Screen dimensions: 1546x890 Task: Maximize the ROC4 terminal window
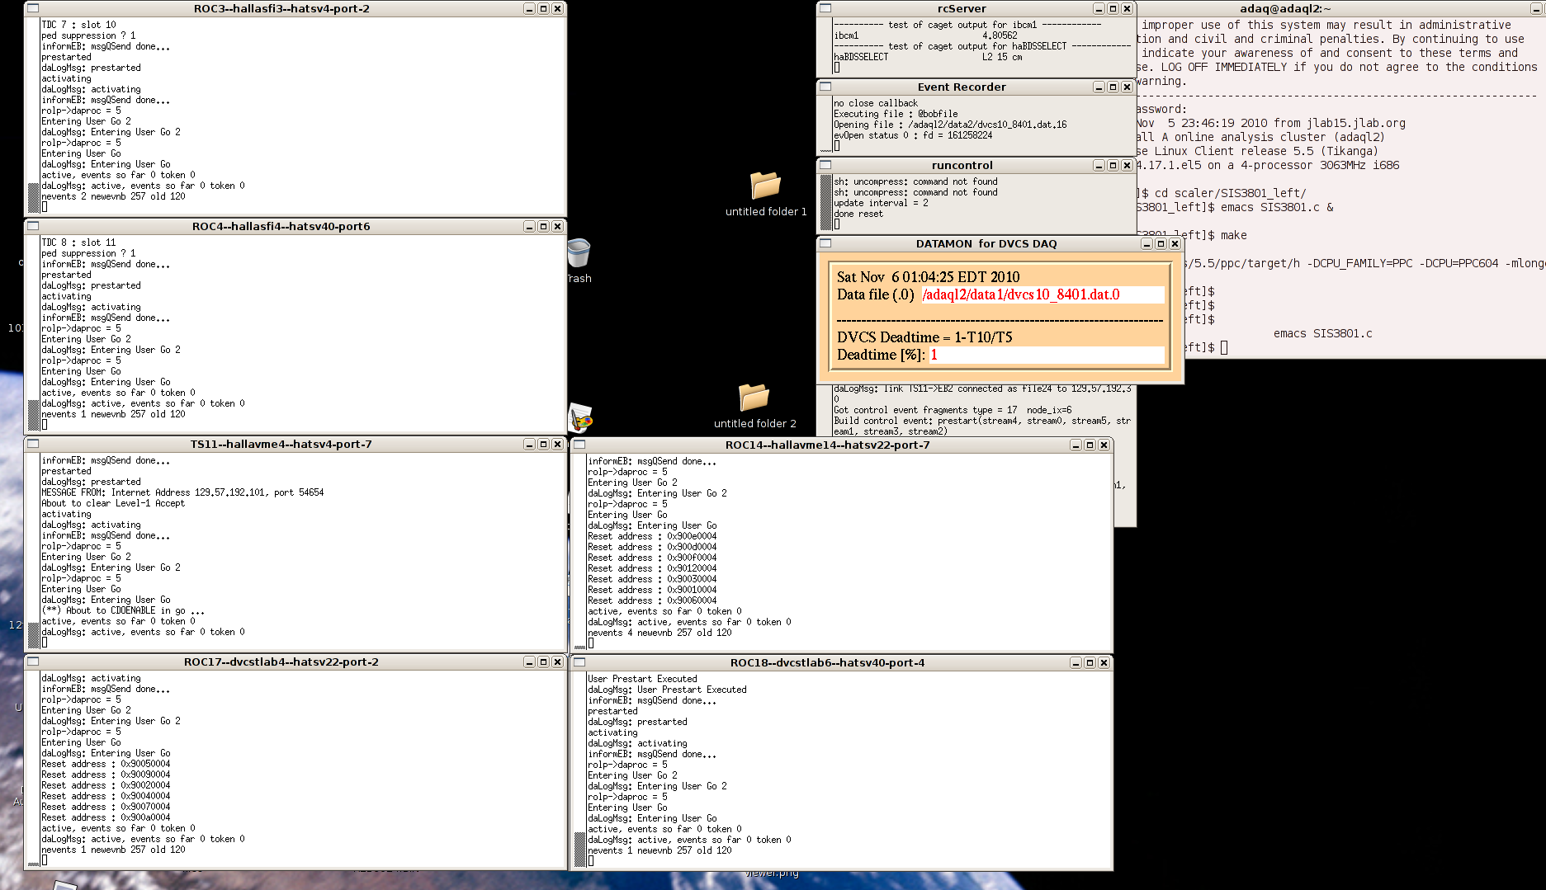(x=543, y=226)
